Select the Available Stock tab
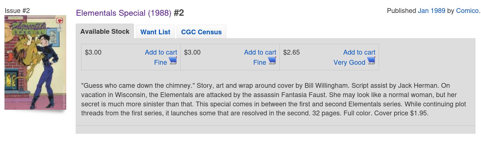 click(x=105, y=32)
